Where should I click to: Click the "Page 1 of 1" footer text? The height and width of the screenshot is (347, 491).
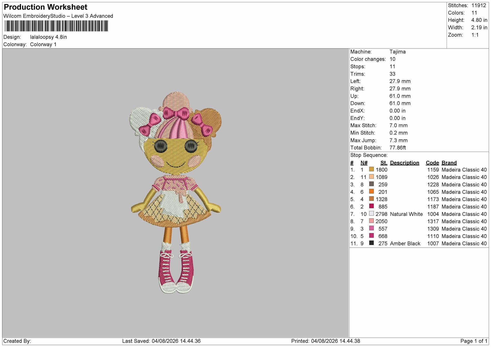tap(474, 341)
